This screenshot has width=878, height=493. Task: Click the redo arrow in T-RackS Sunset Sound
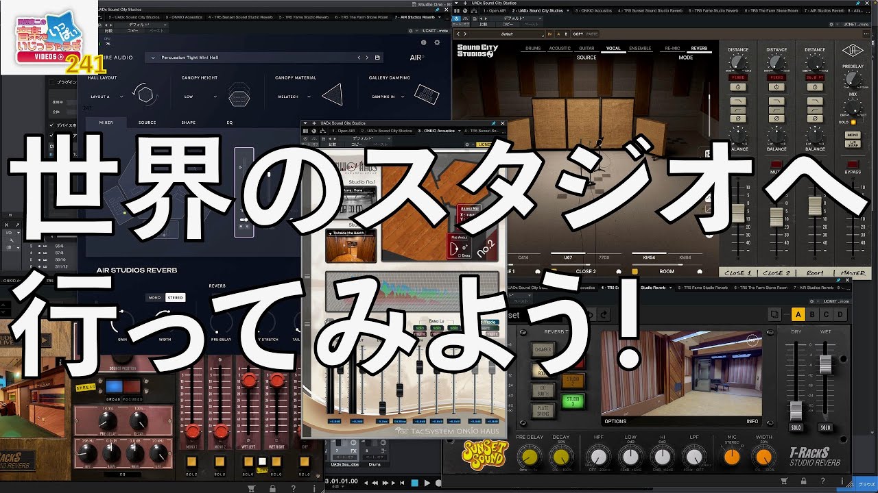click(x=604, y=314)
